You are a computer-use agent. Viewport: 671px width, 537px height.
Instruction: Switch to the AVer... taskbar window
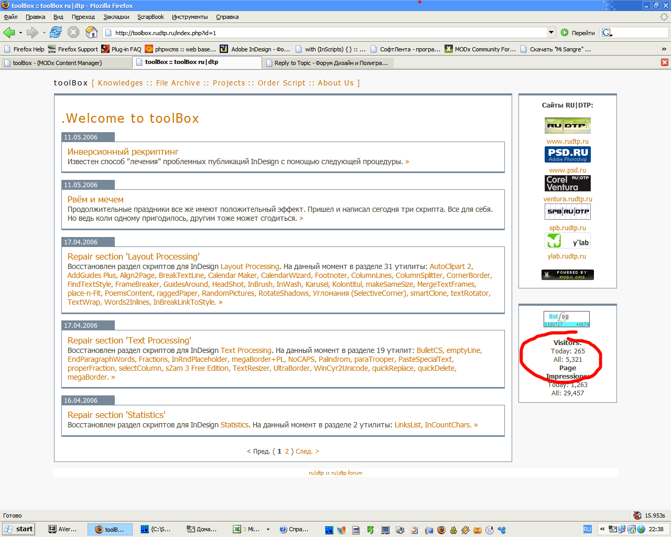pyautogui.click(x=63, y=530)
